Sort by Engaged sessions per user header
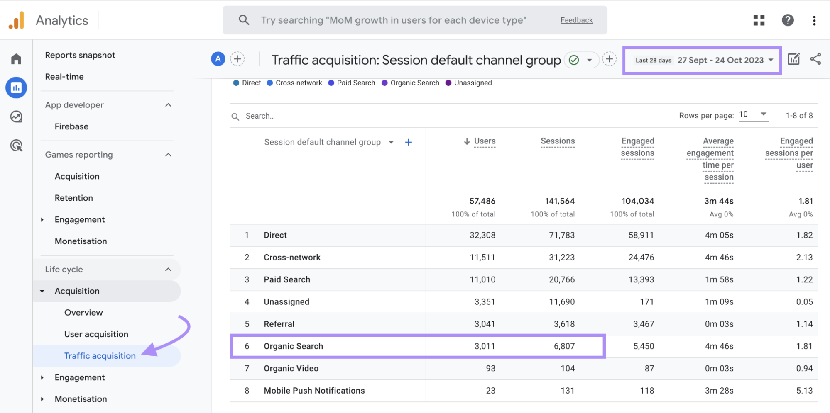The height and width of the screenshot is (413, 830). tap(789, 153)
